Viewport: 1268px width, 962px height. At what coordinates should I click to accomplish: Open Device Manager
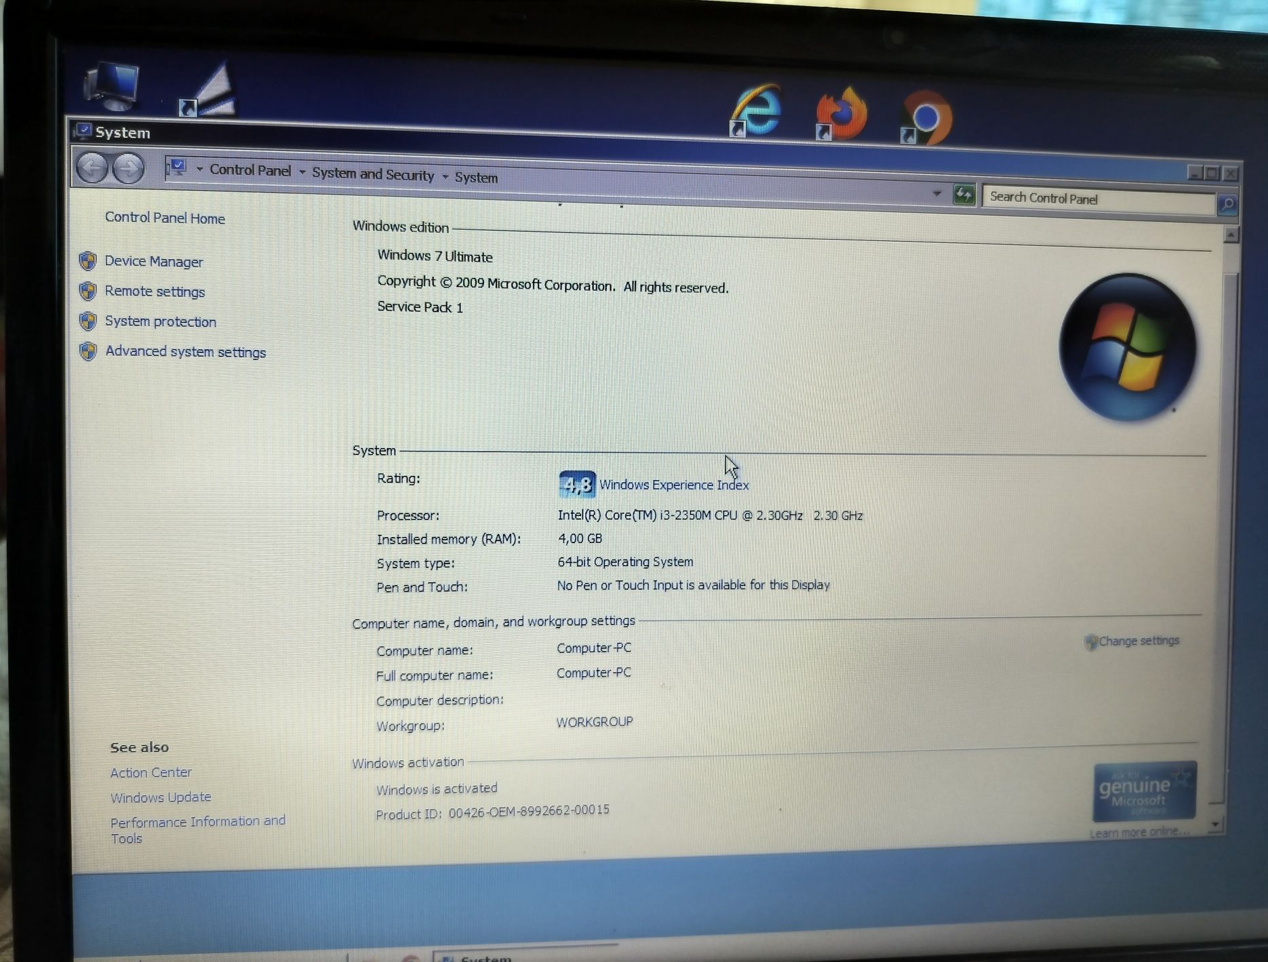click(154, 262)
